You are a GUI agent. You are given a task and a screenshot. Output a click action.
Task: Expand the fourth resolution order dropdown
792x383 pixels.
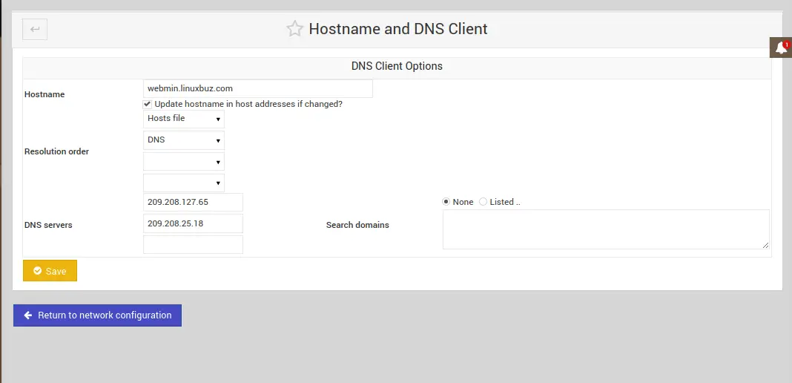[x=184, y=183]
